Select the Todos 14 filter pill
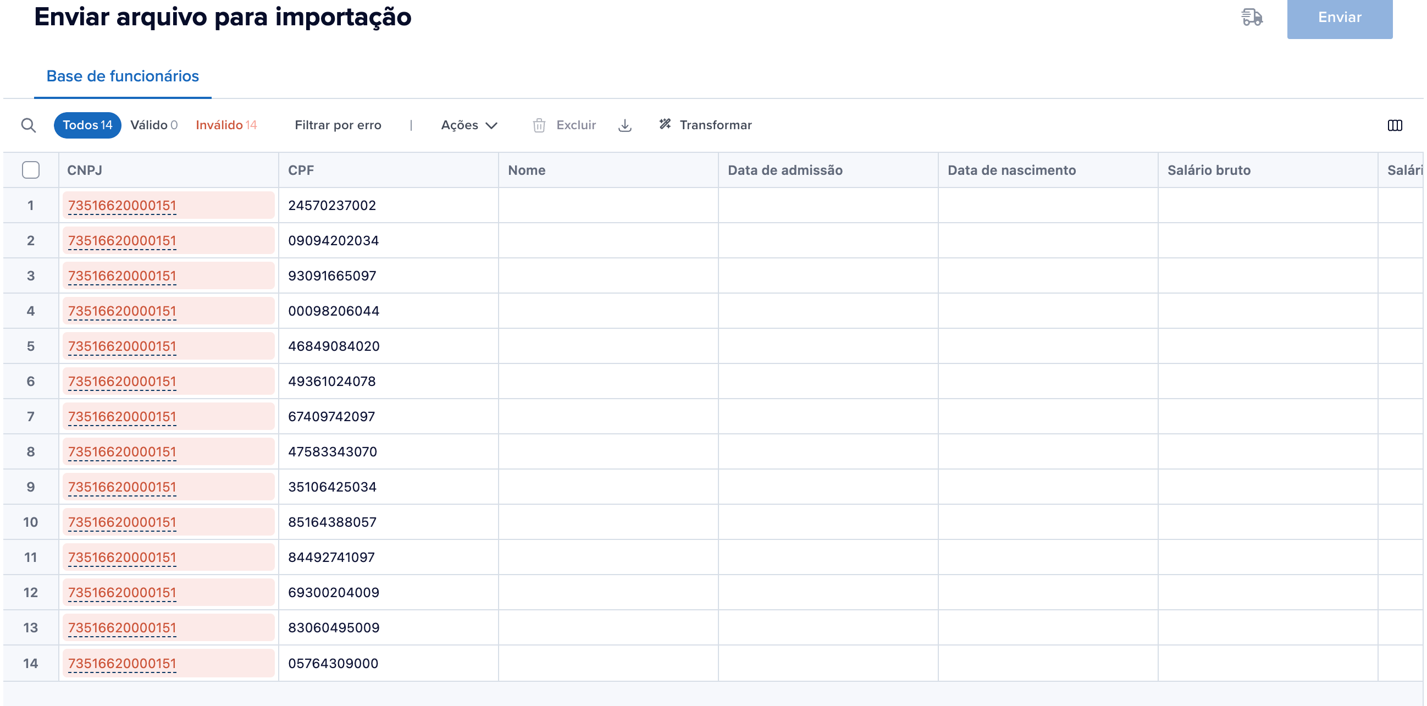 pyautogui.click(x=87, y=125)
